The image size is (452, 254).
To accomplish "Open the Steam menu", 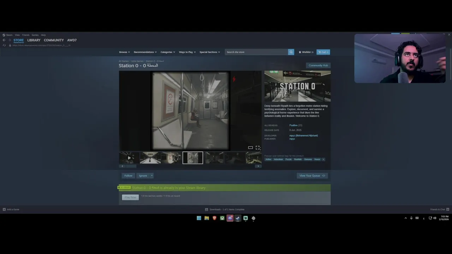I will pos(7,35).
